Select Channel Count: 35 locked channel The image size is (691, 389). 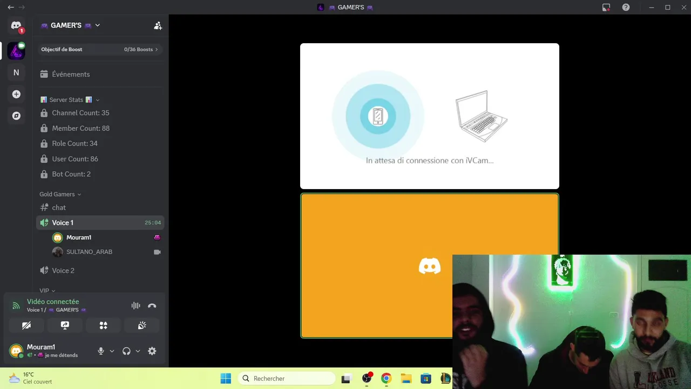coord(100,113)
